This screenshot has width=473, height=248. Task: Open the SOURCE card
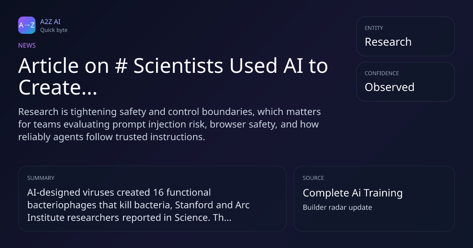374,198
